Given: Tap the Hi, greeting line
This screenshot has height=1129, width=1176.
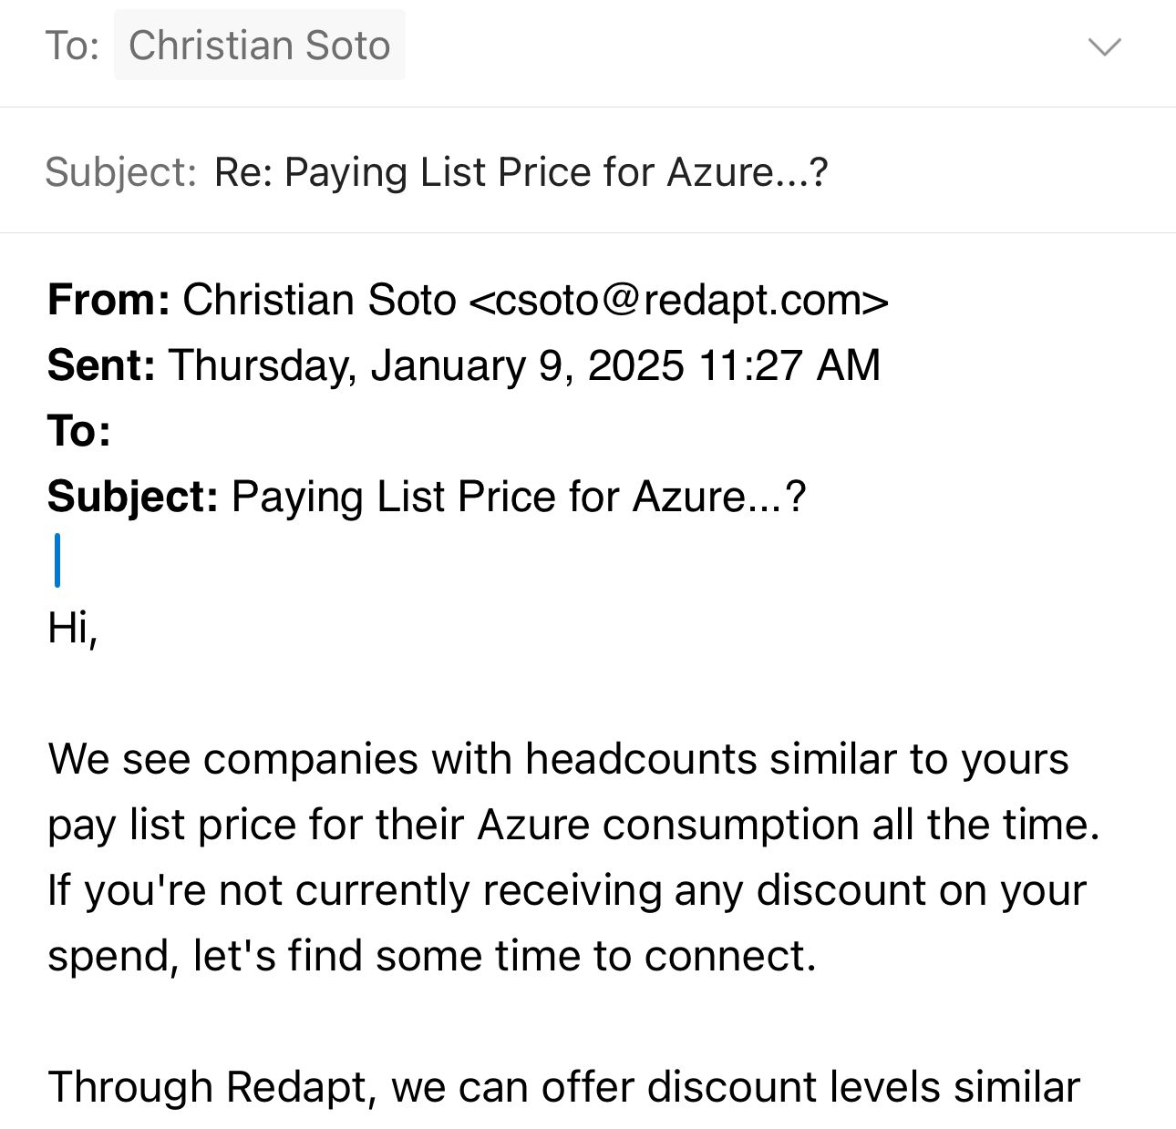Looking at the screenshot, I should point(72,628).
